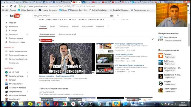The image size is (191, 107).
Task: Click the YouTube logo
Action: click(x=15, y=15)
